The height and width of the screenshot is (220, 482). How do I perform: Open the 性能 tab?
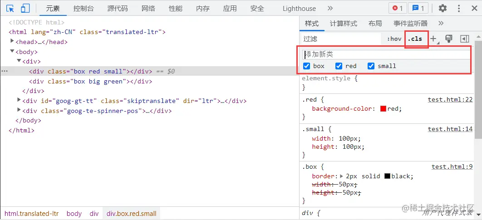click(x=176, y=8)
